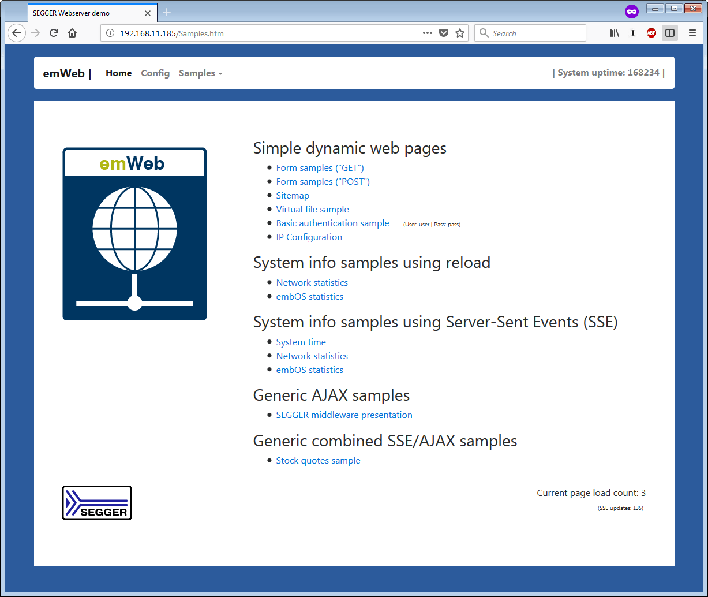Expand the Samples dropdown menu
Image resolution: width=708 pixels, height=597 pixels.
(201, 73)
